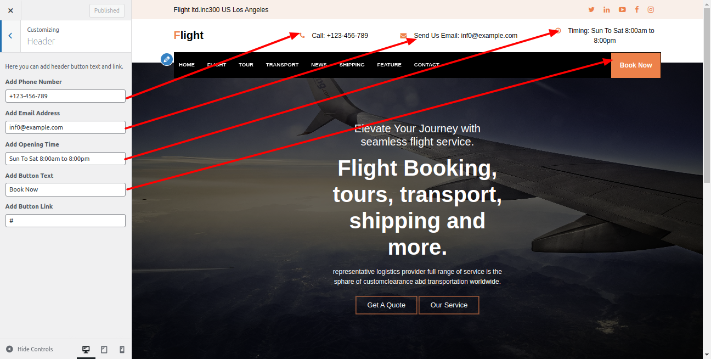
Task: Go back from Header customizer section
Action: click(10, 36)
